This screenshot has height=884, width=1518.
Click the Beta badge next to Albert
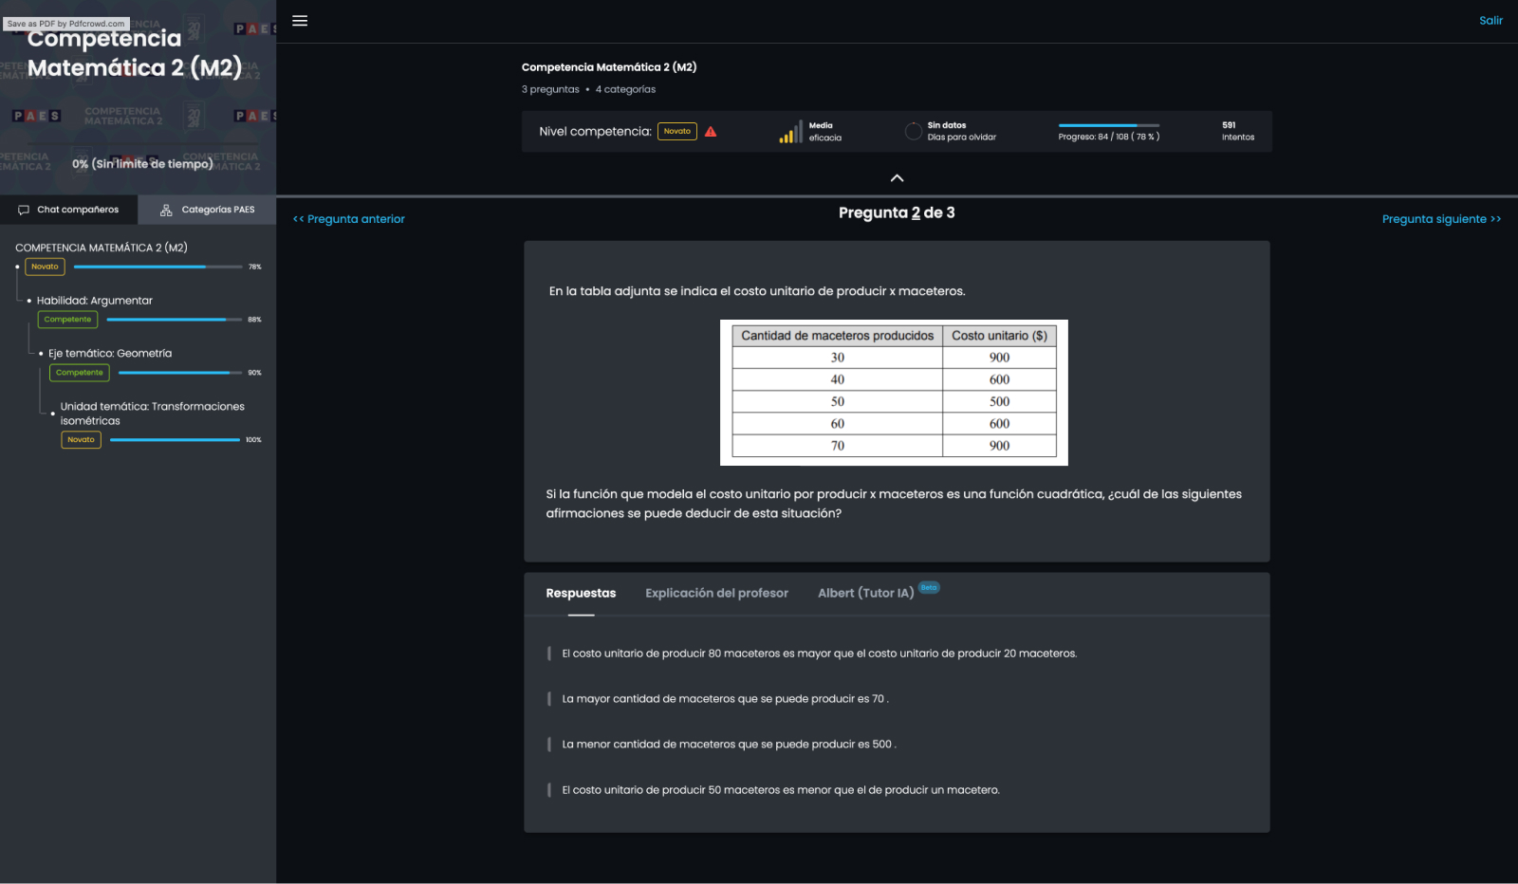pos(929,588)
